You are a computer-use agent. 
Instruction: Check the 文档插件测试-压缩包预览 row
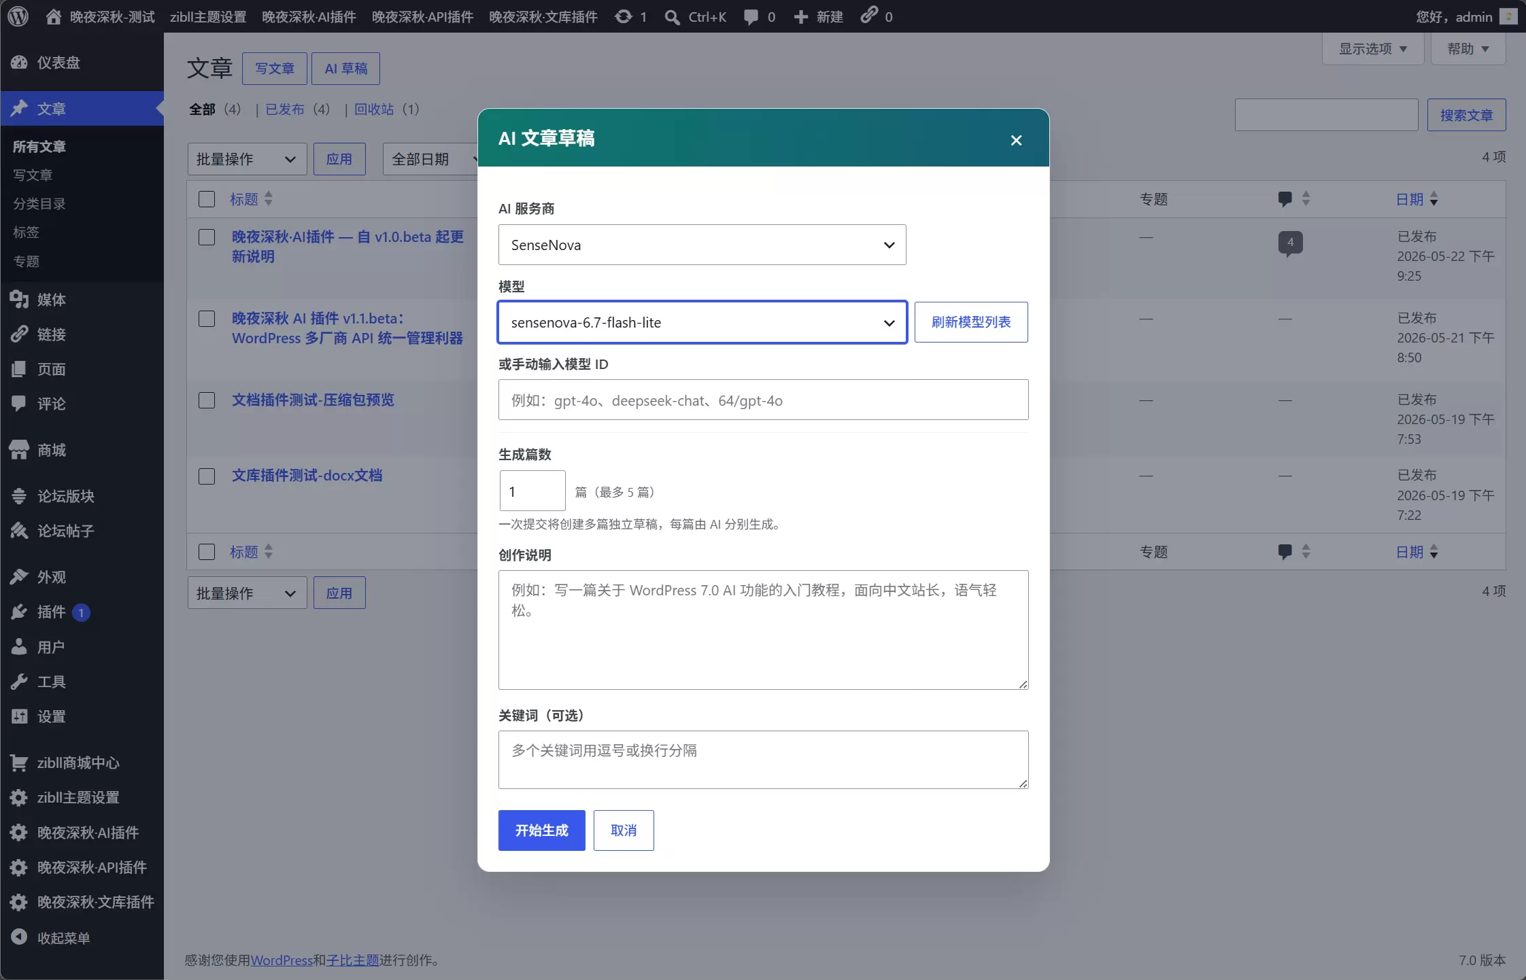[x=207, y=400]
